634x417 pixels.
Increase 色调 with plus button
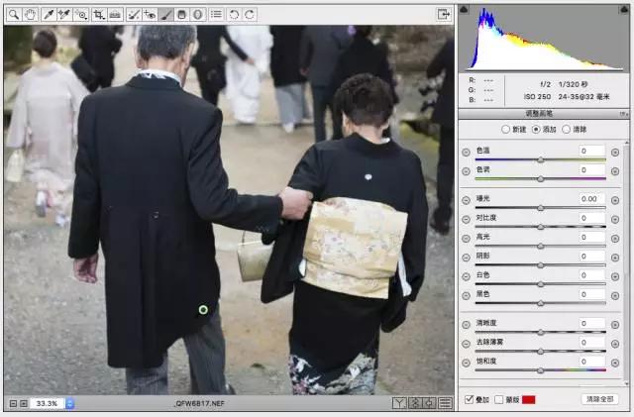pos(615,171)
